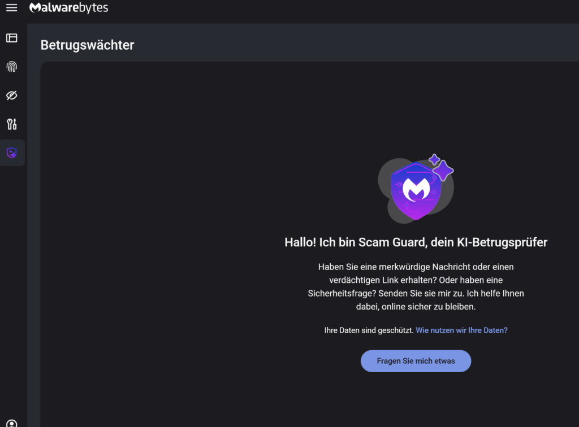This screenshot has height=427, width=579.
Task: Click the white M emblem inside the shield
Action: click(x=416, y=189)
